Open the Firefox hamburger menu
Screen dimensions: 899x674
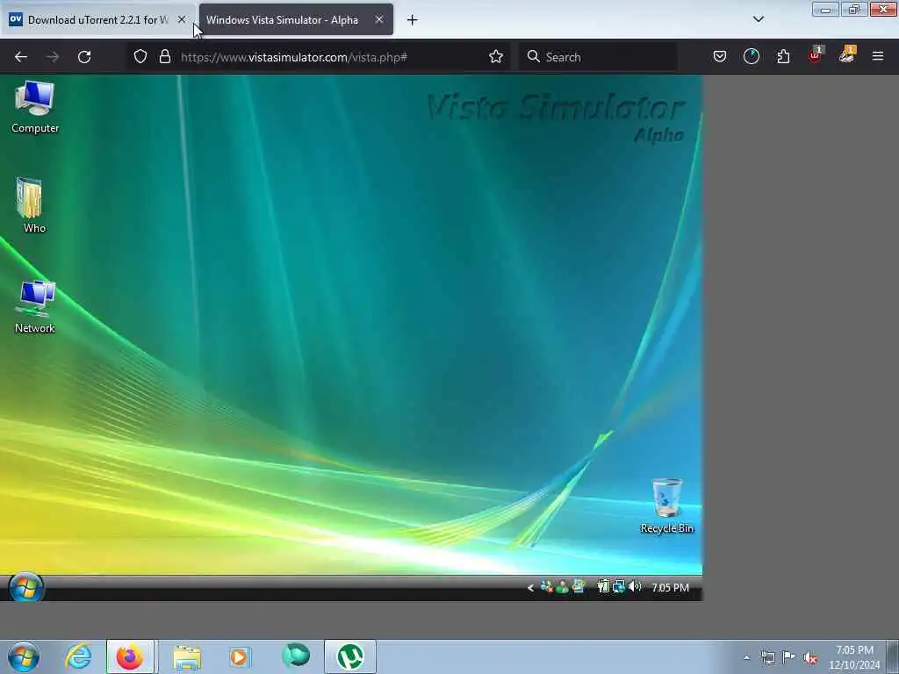click(878, 56)
